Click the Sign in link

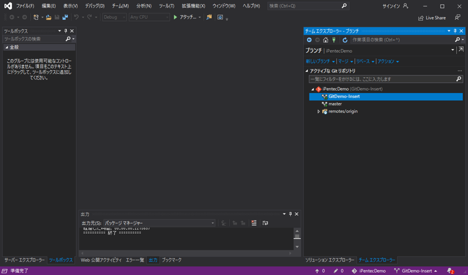coord(391,6)
